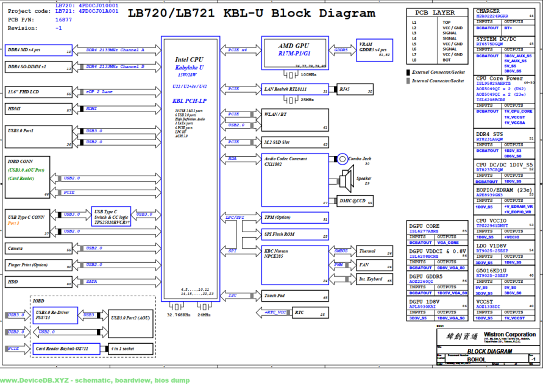
Task: Select the SATA bus label
Action: pos(91,282)
